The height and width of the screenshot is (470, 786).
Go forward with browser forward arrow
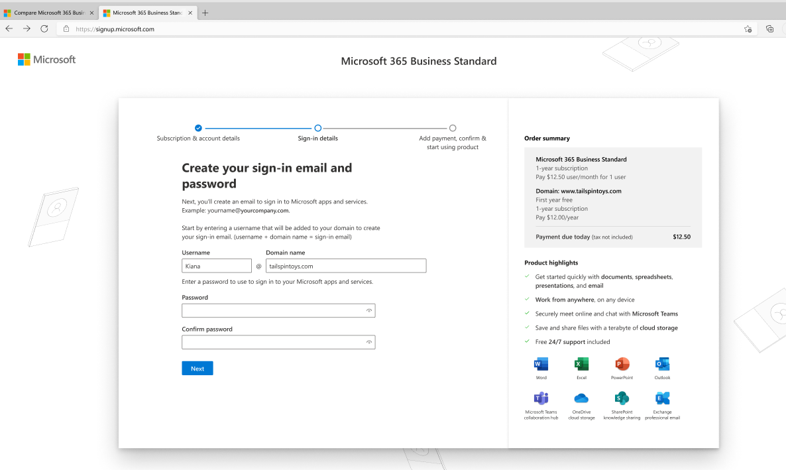pyautogui.click(x=27, y=29)
